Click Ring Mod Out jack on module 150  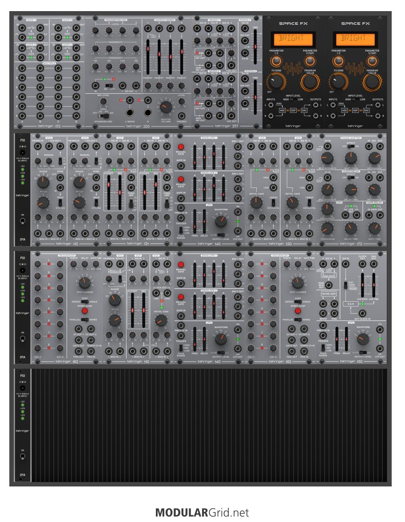point(329,285)
